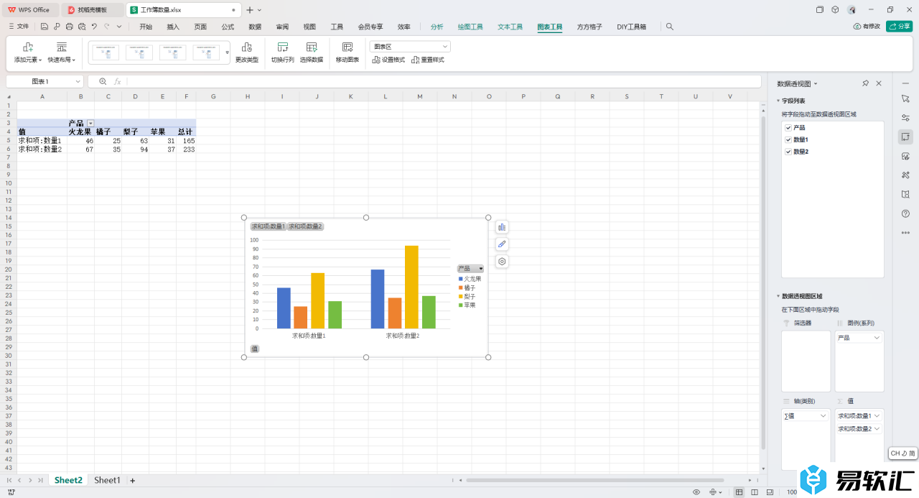Close the 数据透视图 side panel
The height and width of the screenshot is (498, 919).
(x=879, y=83)
